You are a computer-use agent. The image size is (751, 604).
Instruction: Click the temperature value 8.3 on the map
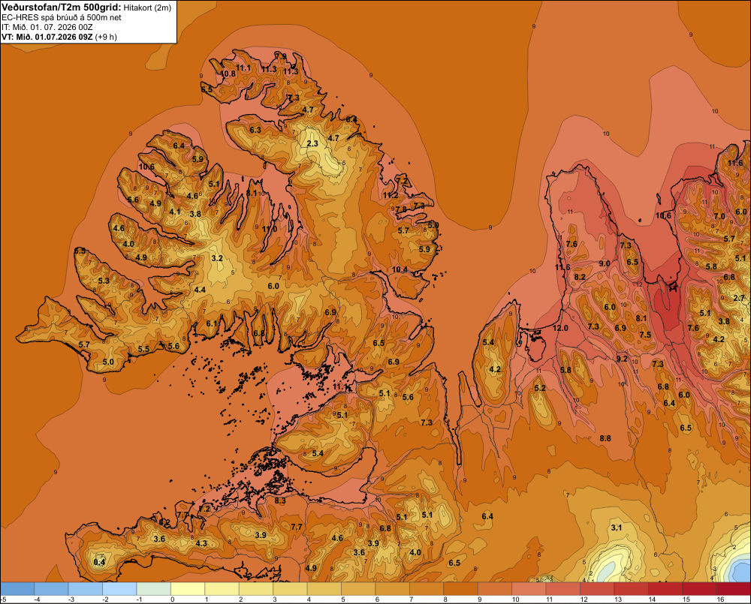pos(280,500)
